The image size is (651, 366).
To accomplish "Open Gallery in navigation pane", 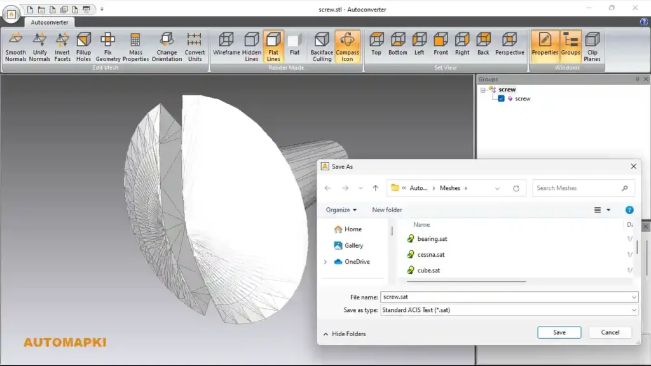I will pyautogui.click(x=349, y=245).
